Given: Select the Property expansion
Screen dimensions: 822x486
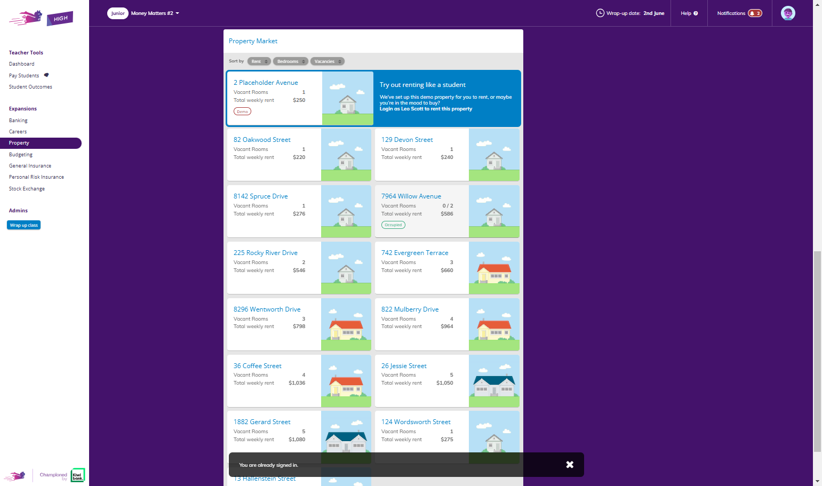Looking at the screenshot, I should [41, 143].
